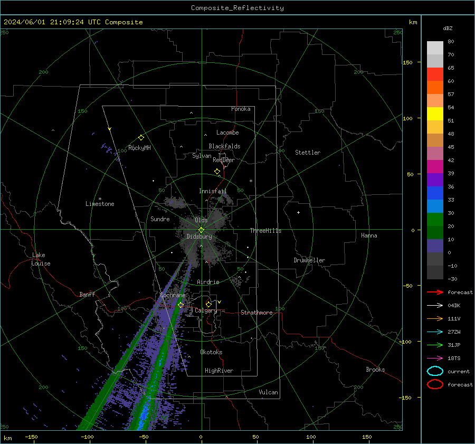Pick the orange 60 dBZ legend swatch

(435, 87)
